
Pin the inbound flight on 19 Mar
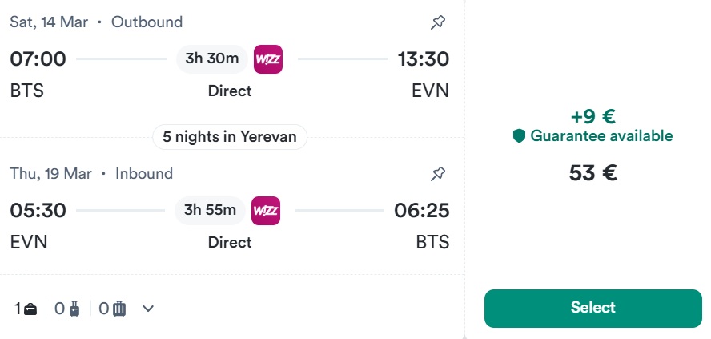(438, 173)
